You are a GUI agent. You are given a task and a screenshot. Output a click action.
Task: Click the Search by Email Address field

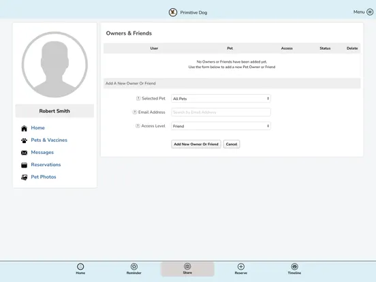(x=221, y=112)
